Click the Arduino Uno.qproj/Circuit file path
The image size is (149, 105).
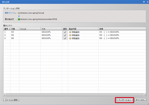pos(32,13)
